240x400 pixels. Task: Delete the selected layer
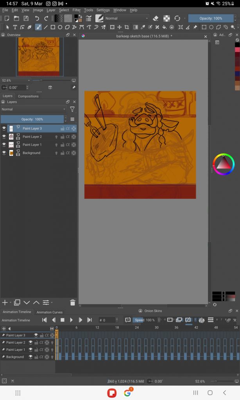pos(73,303)
